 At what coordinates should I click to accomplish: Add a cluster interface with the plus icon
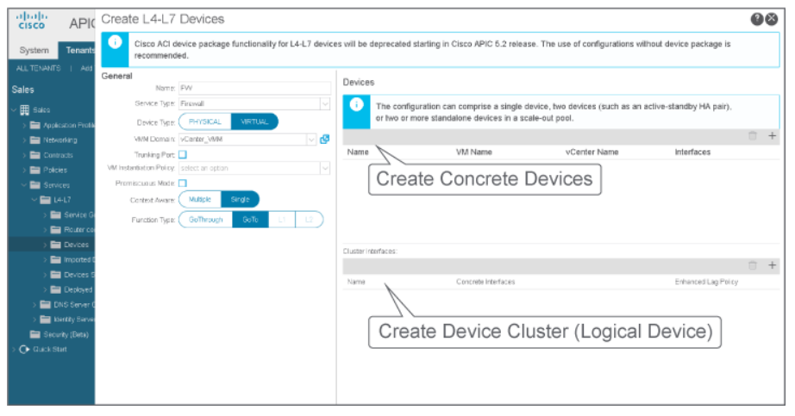(772, 266)
